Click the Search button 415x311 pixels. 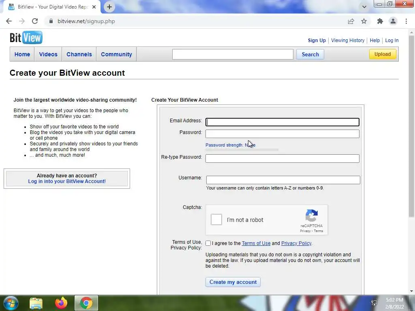click(x=310, y=54)
